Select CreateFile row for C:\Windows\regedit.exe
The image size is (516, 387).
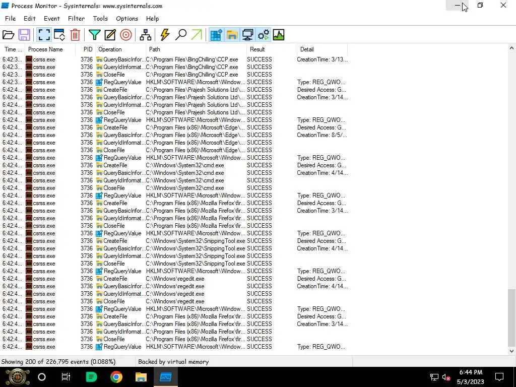[174, 279]
